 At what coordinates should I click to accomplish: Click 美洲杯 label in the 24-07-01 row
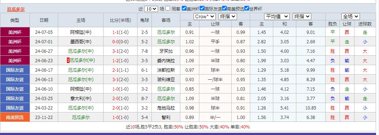coord(15,41)
